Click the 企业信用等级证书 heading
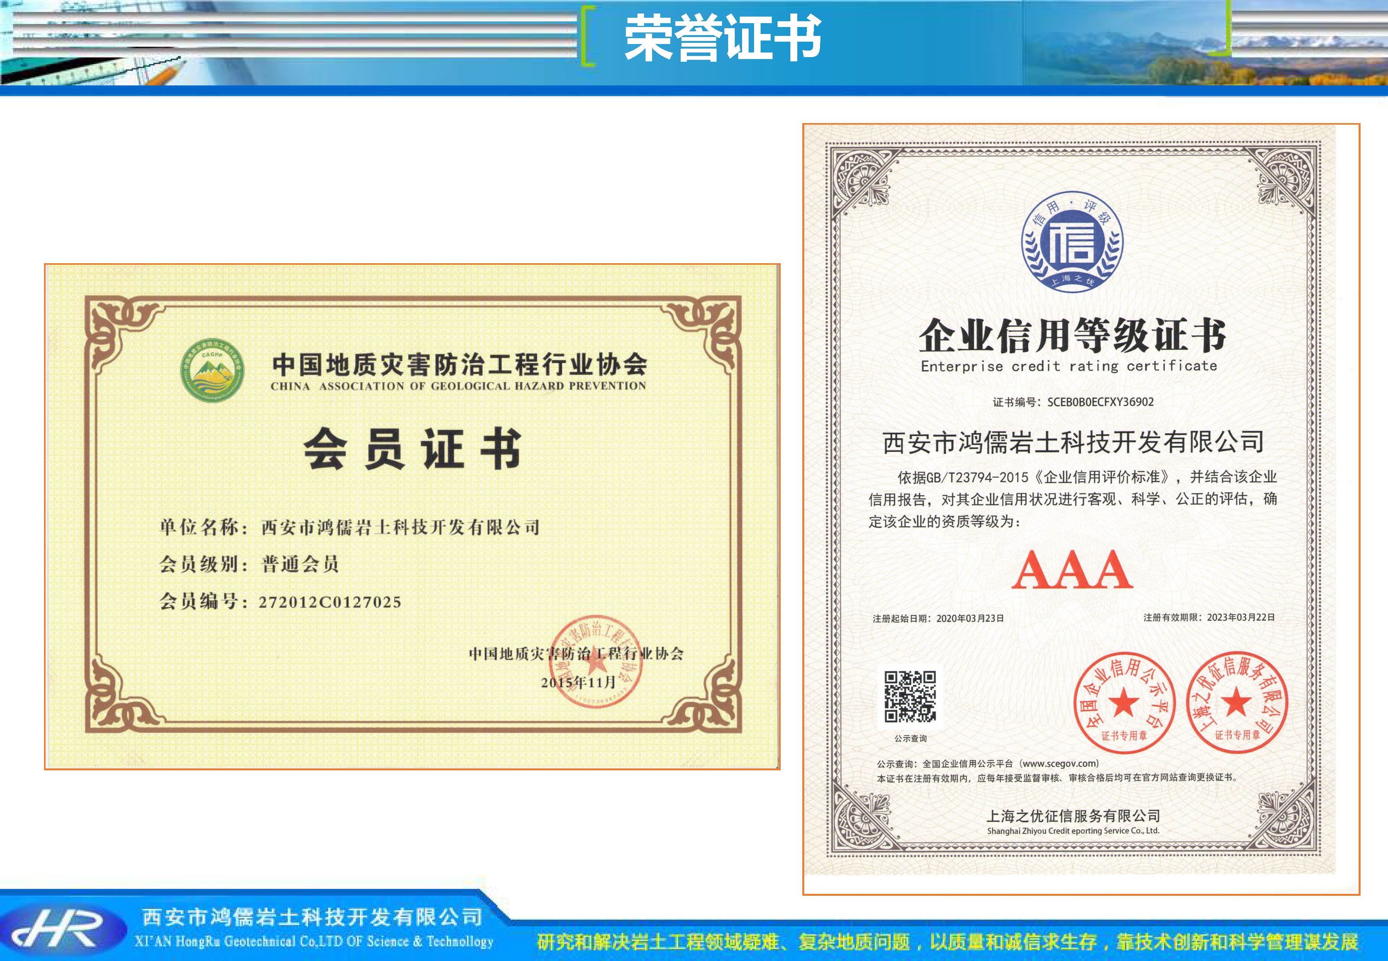The height and width of the screenshot is (961, 1388). (x=1072, y=335)
